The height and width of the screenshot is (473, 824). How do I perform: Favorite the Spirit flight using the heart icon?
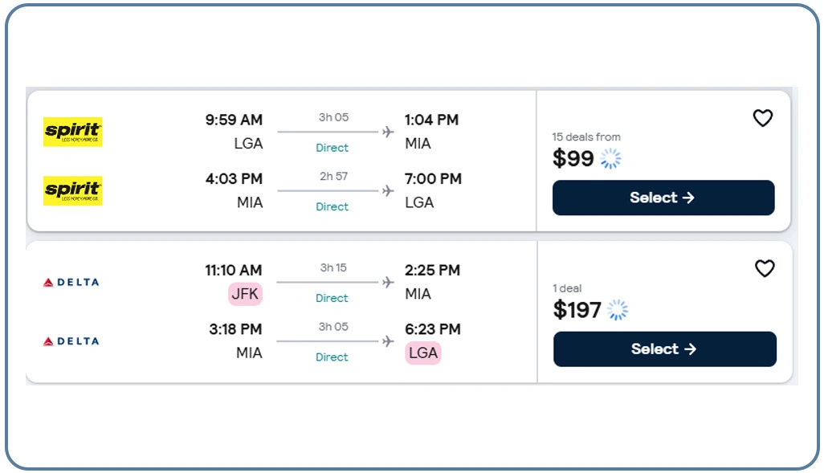coord(762,118)
